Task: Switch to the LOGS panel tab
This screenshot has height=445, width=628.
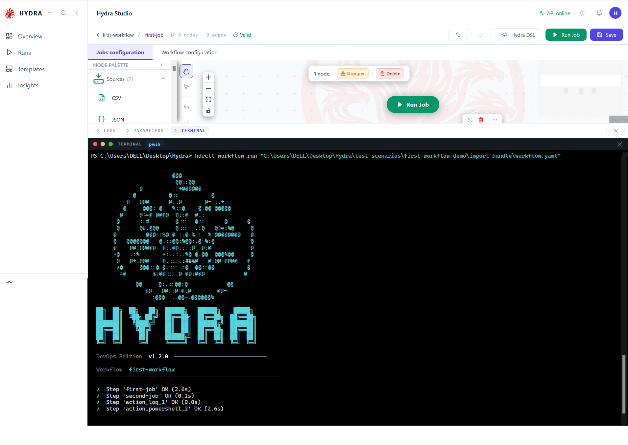Action: pyautogui.click(x=106, y=131)
